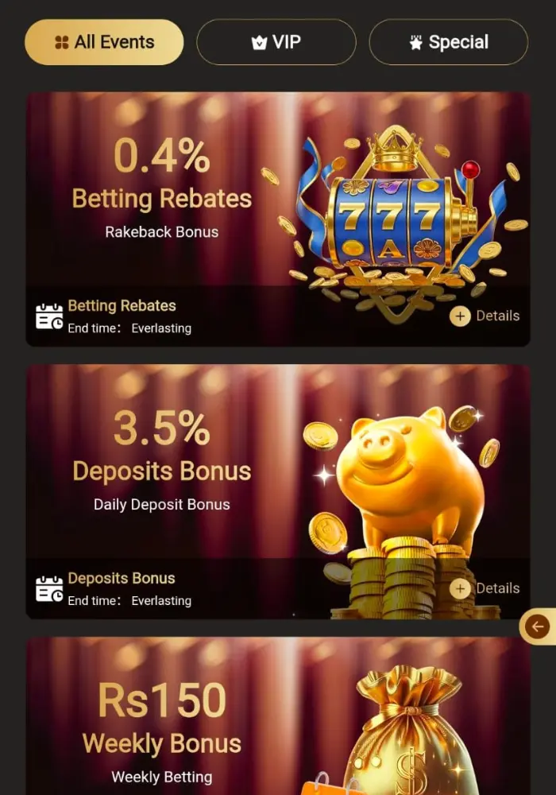Open the Rs150 Weekly Bonus banner
The height and width of the screenshot is (795, 556).
[278, 716]
